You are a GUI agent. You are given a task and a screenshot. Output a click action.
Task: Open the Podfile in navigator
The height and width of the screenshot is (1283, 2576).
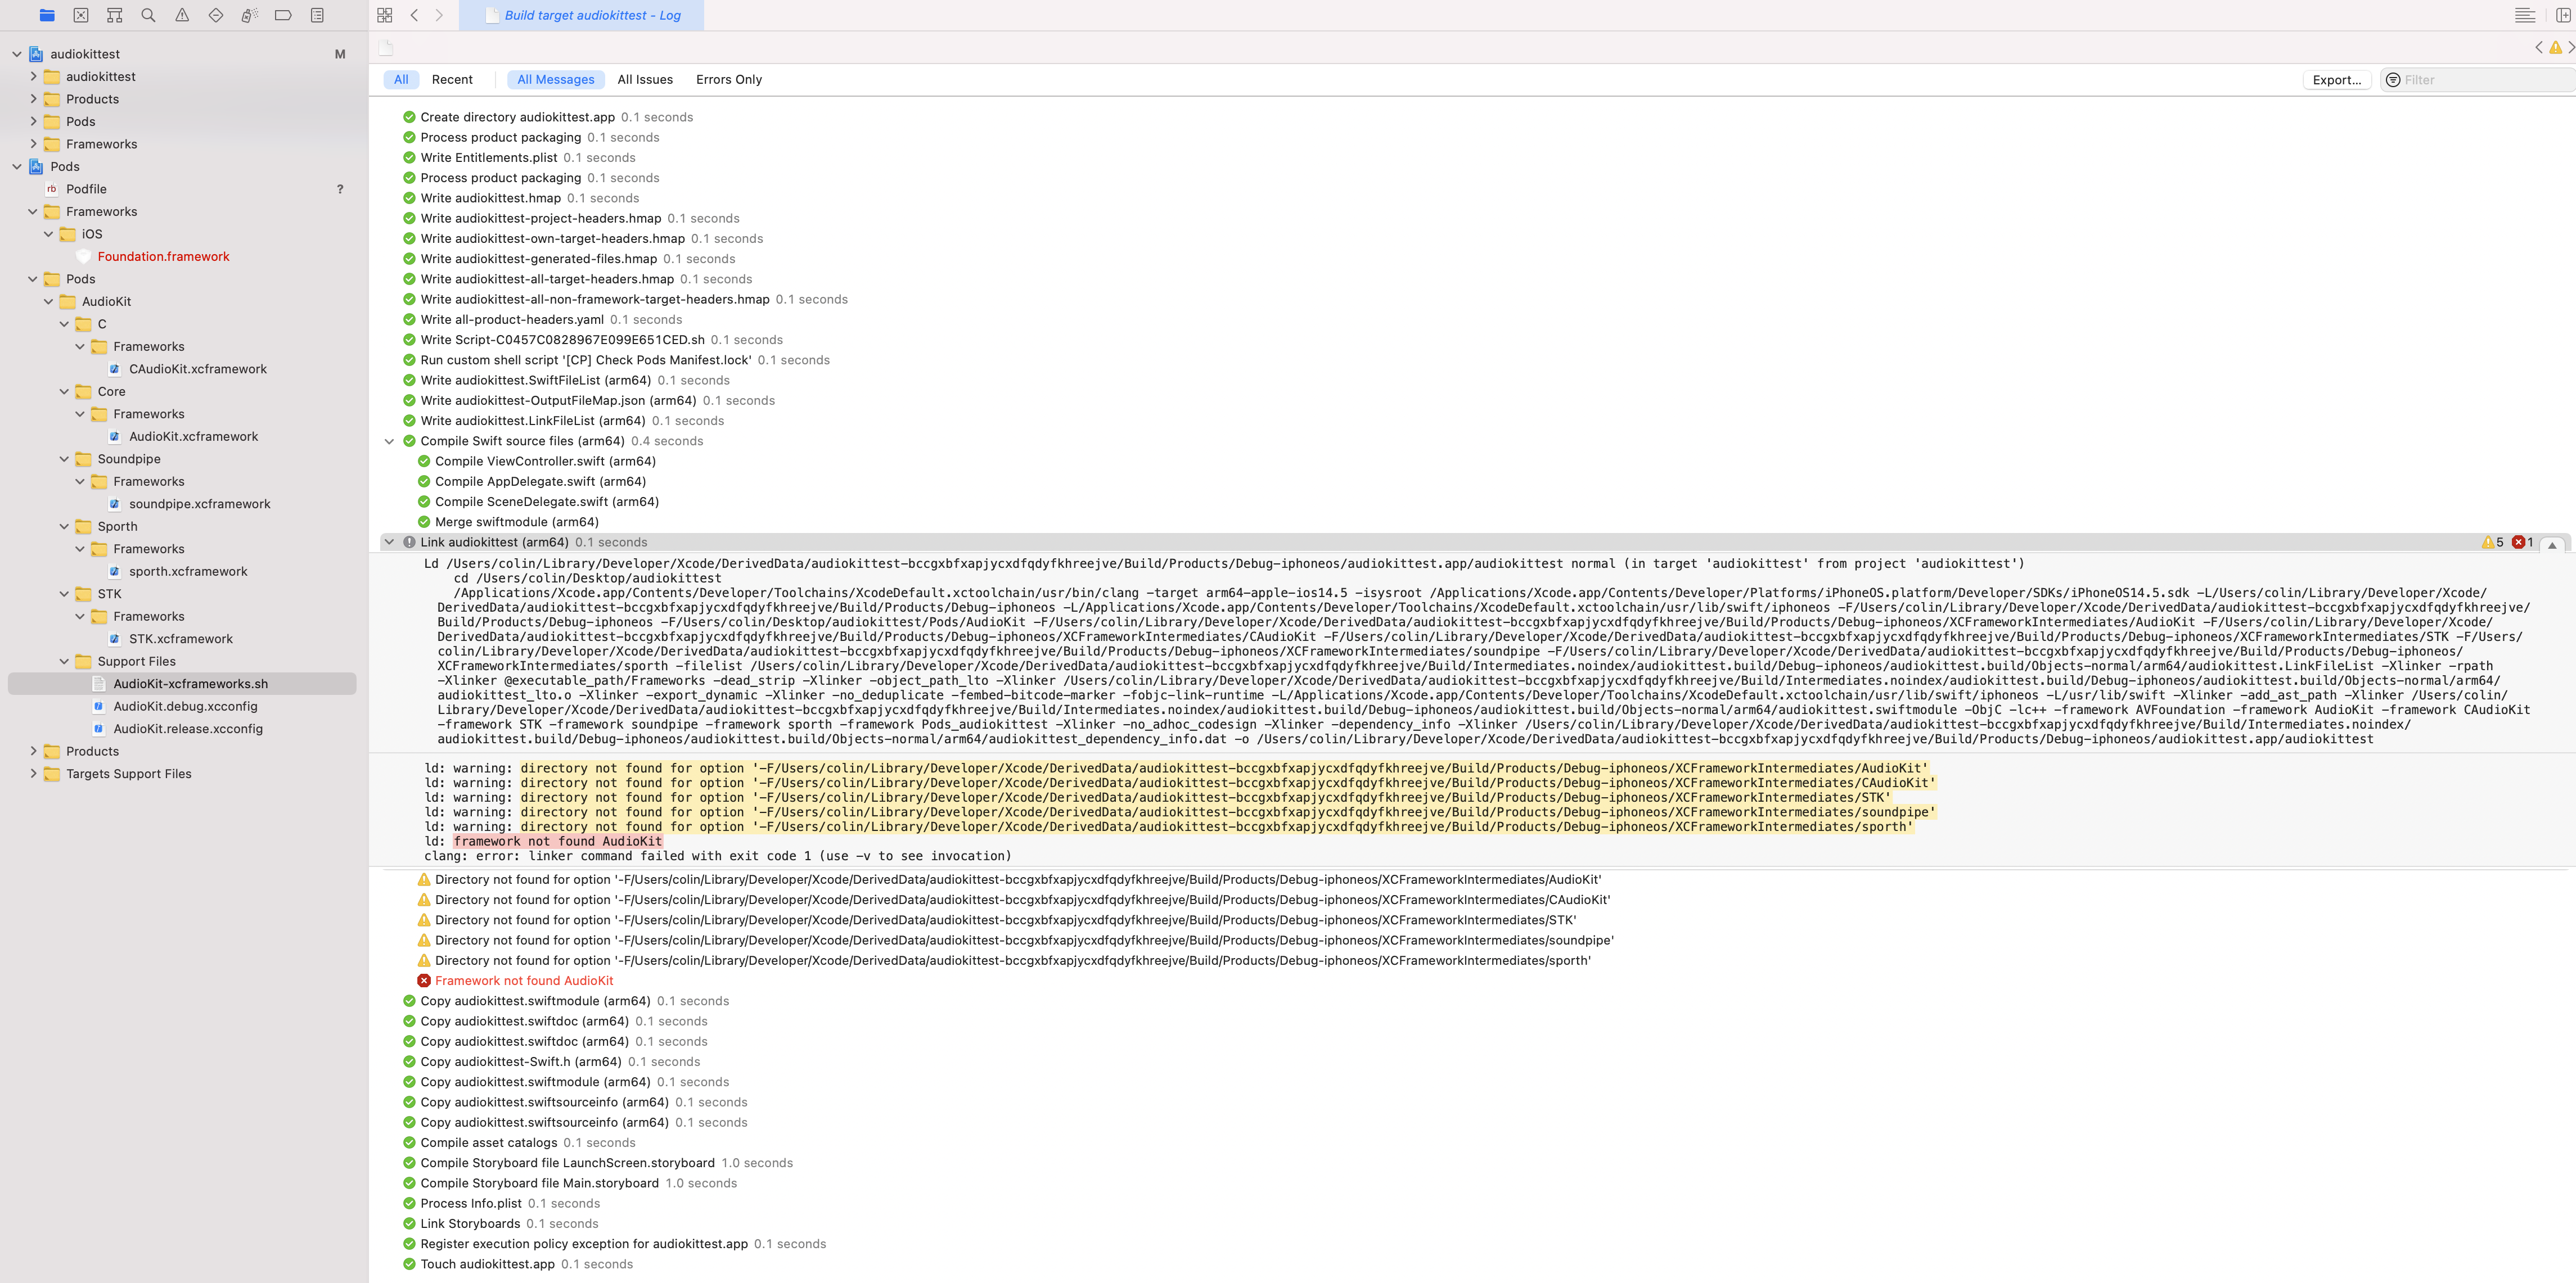point(86,189)
